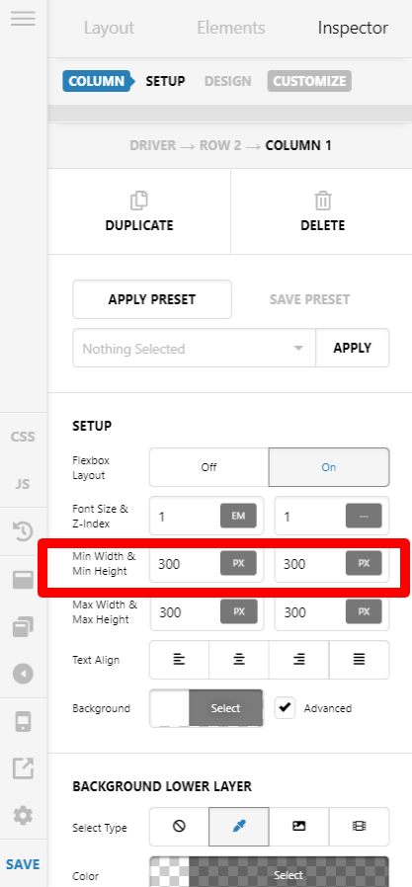Select the video background type icon
This screenshot has height=887, width=412.
359,827
